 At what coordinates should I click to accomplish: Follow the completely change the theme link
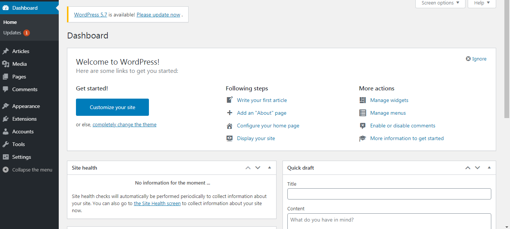click(125, 125)
